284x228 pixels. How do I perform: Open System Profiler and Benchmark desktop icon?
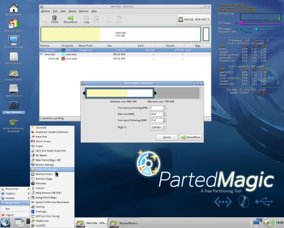point(13,125)
